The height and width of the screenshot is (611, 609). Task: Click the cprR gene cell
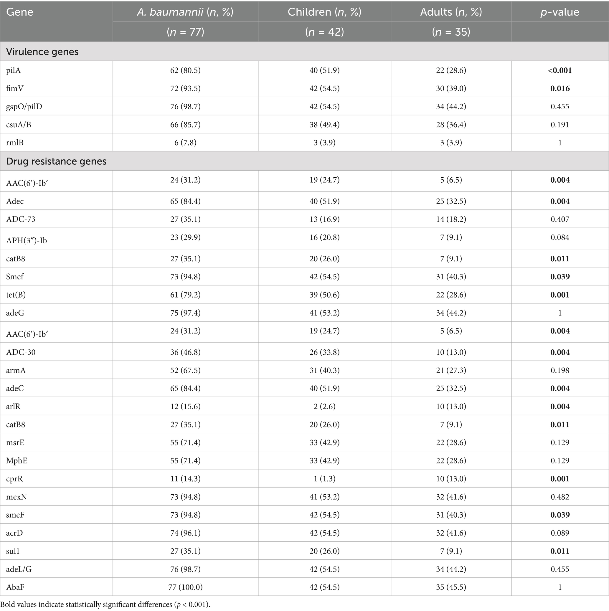pyautogui.click(x=14, y=479)
